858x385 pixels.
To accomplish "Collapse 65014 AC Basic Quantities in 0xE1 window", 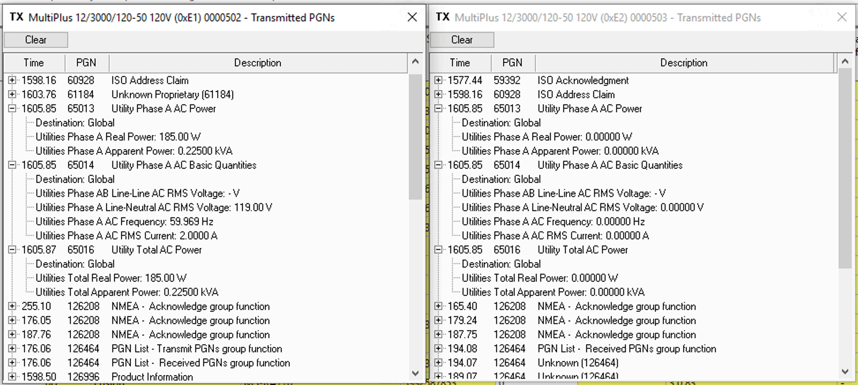I will pyautogui.click(x=12, y=165).
